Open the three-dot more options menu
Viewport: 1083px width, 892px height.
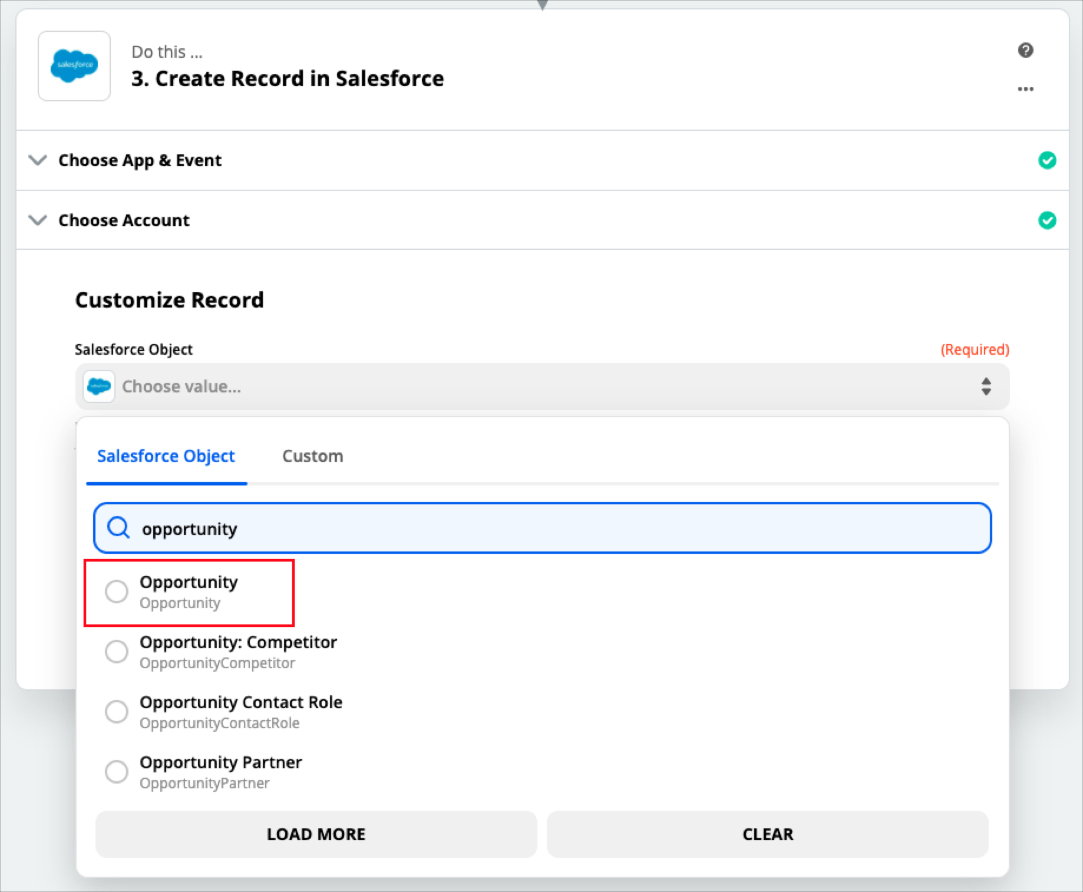coord(1025,89)
